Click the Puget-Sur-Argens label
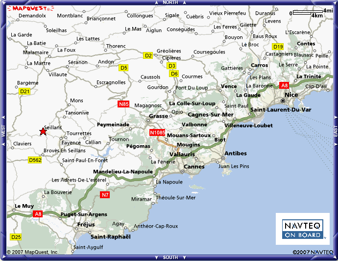 click(84, 214)
